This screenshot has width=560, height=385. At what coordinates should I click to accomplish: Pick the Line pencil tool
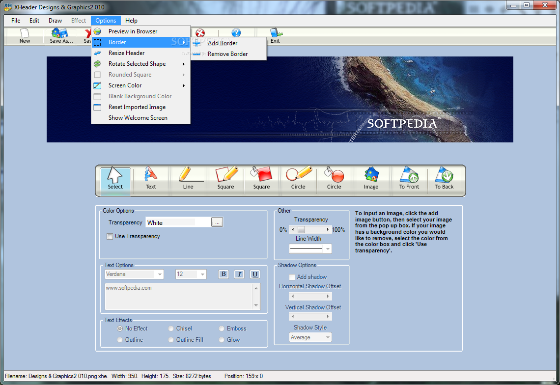click(188, 178)
